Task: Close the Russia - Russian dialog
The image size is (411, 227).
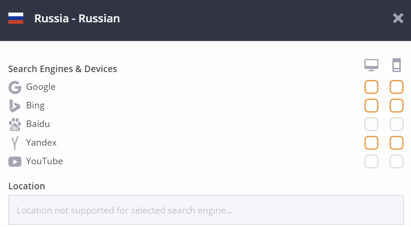Action: coord(398,18)
